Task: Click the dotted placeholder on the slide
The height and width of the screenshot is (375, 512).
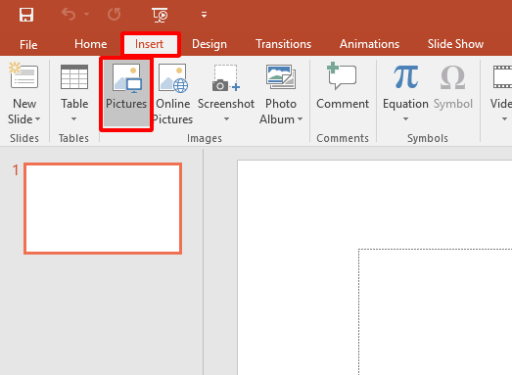Action: (436, 312)
